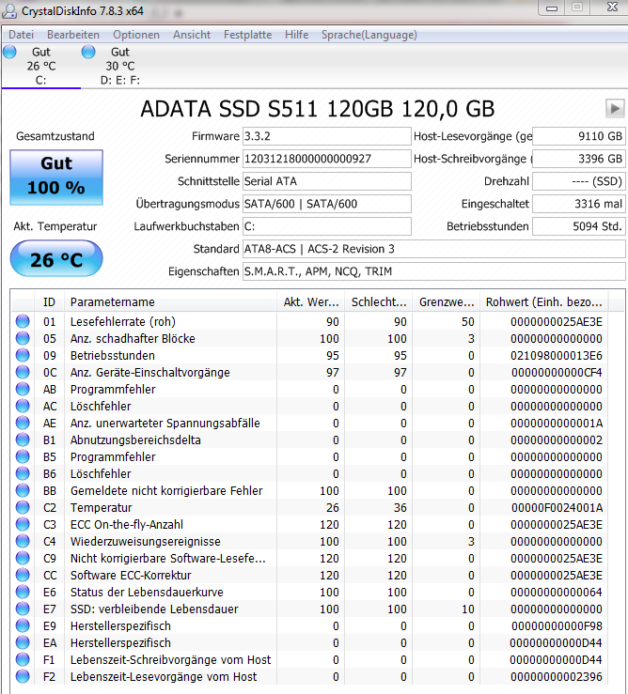Select raw value 00000000002396 in F2 row
This screenshot has height=694, width=628.
(x=557, y=677)
